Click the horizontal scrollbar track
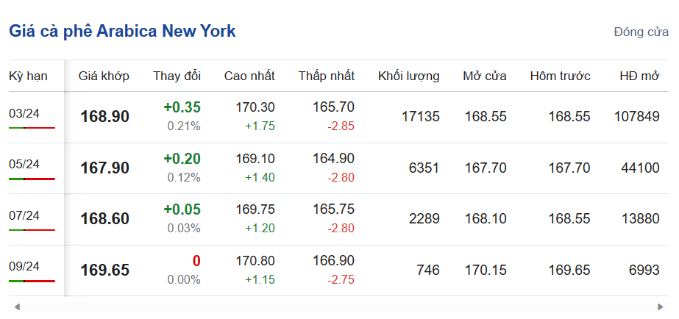Viewport: 679px width, 319px height. tap(338, 307)
